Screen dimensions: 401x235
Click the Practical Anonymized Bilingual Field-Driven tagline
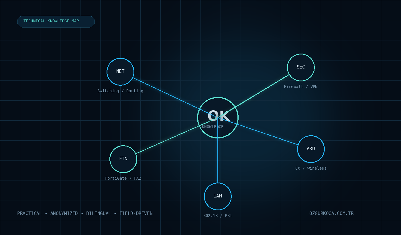pos(85,214)
